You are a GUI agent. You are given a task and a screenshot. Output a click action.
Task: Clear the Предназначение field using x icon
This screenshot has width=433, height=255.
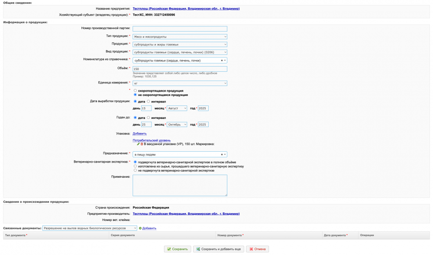222,154
